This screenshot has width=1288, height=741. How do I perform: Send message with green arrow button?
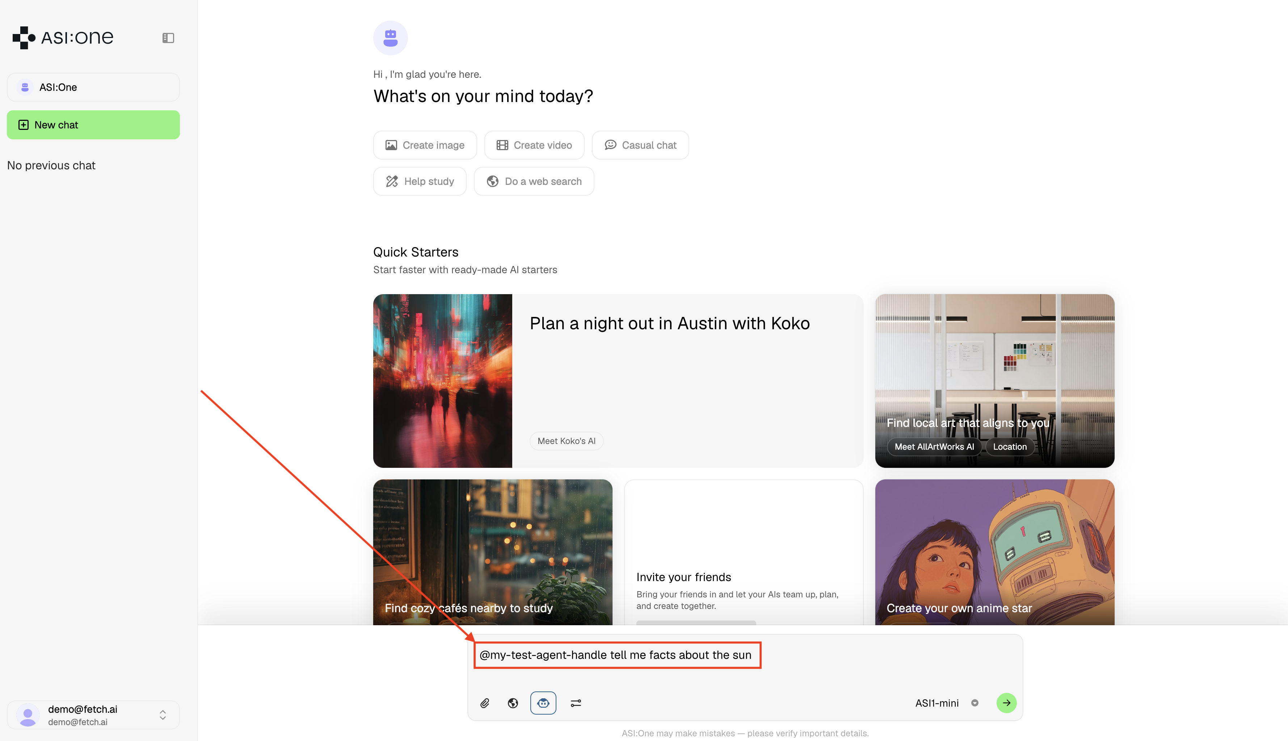pyautogui.click(x=1006, y=703)
